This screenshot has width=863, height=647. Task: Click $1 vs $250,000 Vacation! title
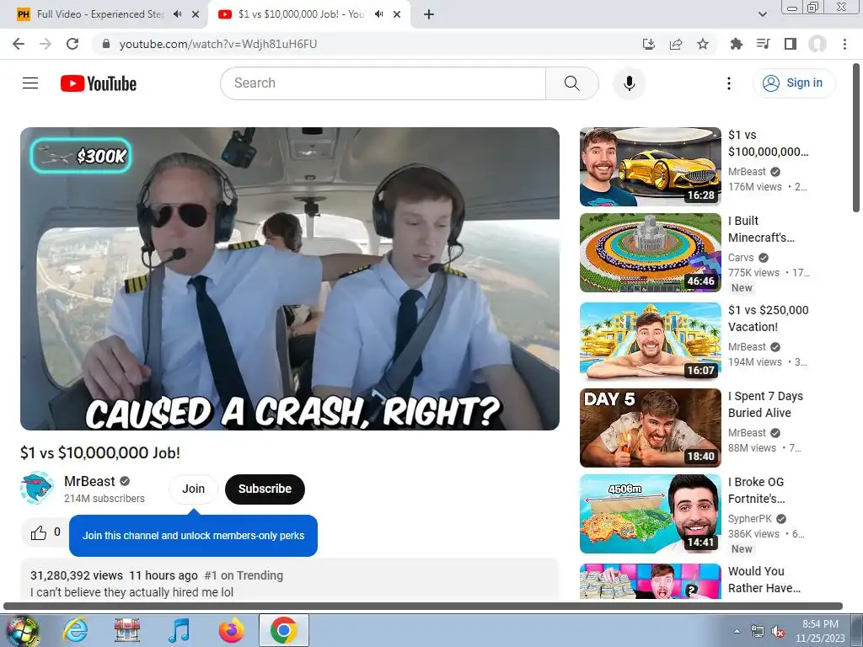click(769, 318)
